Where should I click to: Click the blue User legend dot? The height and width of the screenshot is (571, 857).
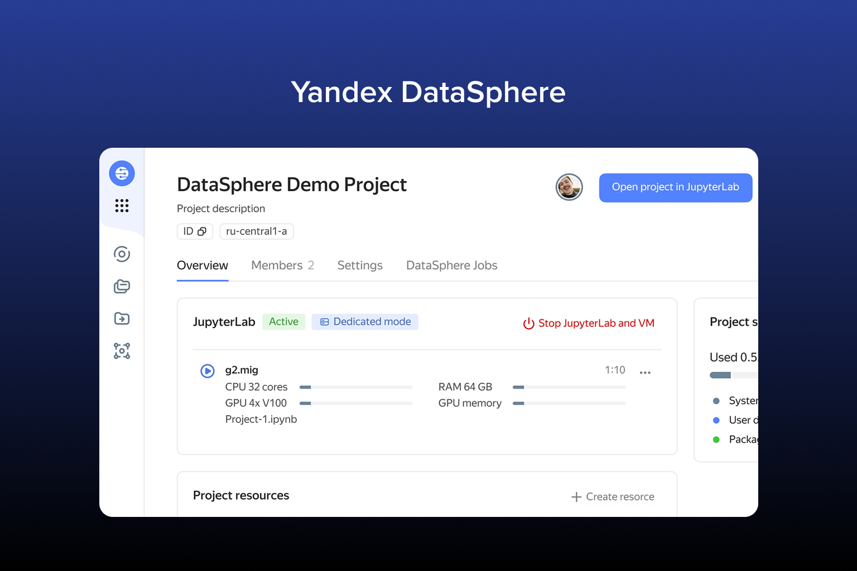[716, 420]
